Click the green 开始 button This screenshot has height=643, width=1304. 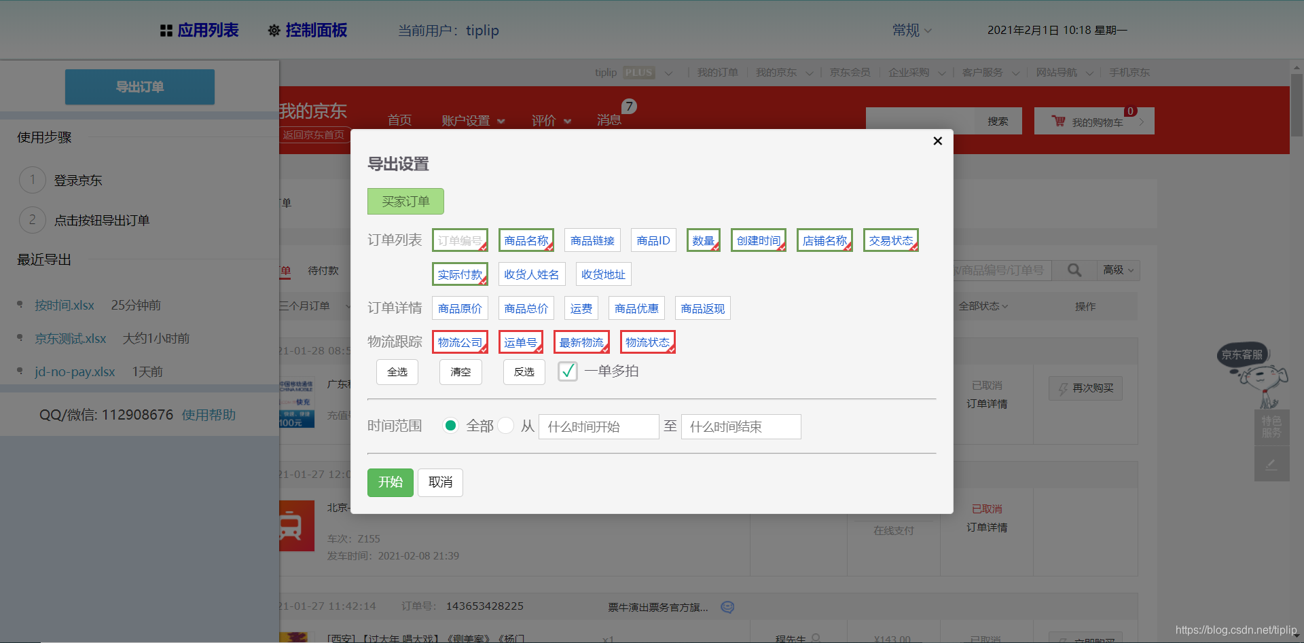391,482
